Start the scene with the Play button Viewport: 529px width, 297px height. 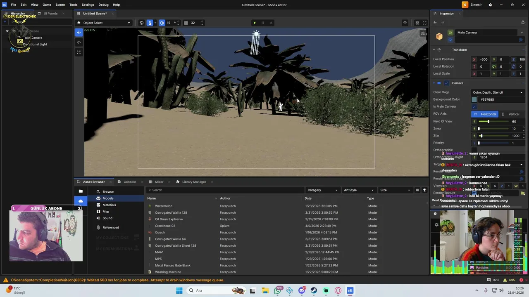click(255, 23)
